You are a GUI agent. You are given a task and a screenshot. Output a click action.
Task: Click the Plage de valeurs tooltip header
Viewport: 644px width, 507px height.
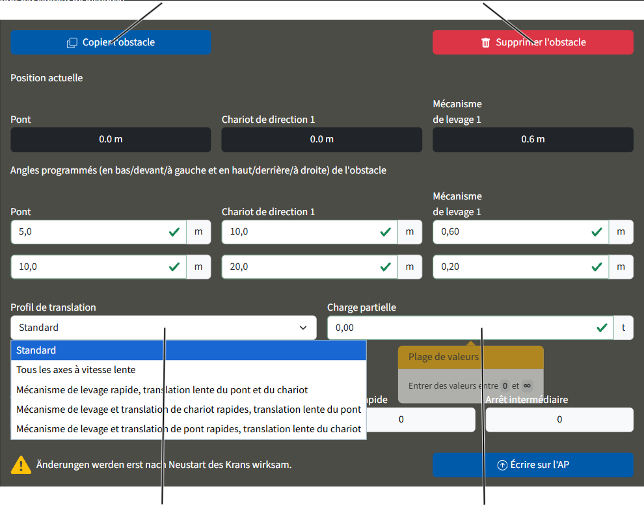[471, 357]
